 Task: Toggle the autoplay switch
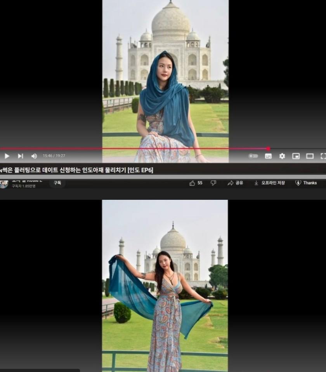click(x=253, y=156)
